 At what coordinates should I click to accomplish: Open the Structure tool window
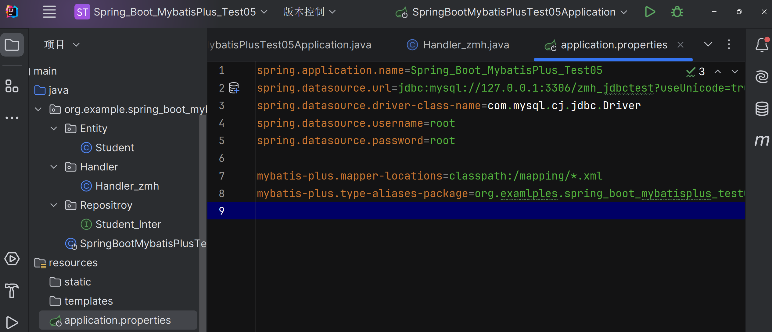coord(12,86)
